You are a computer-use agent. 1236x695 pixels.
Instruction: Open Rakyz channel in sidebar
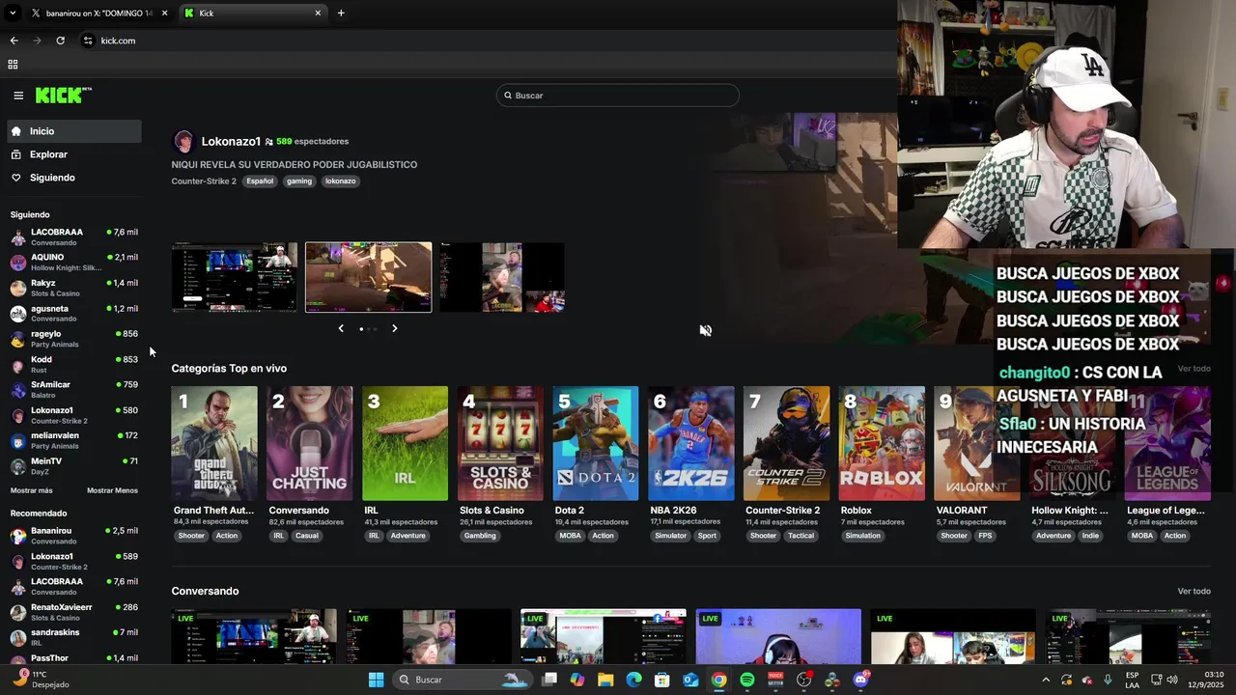coord(74,288)
